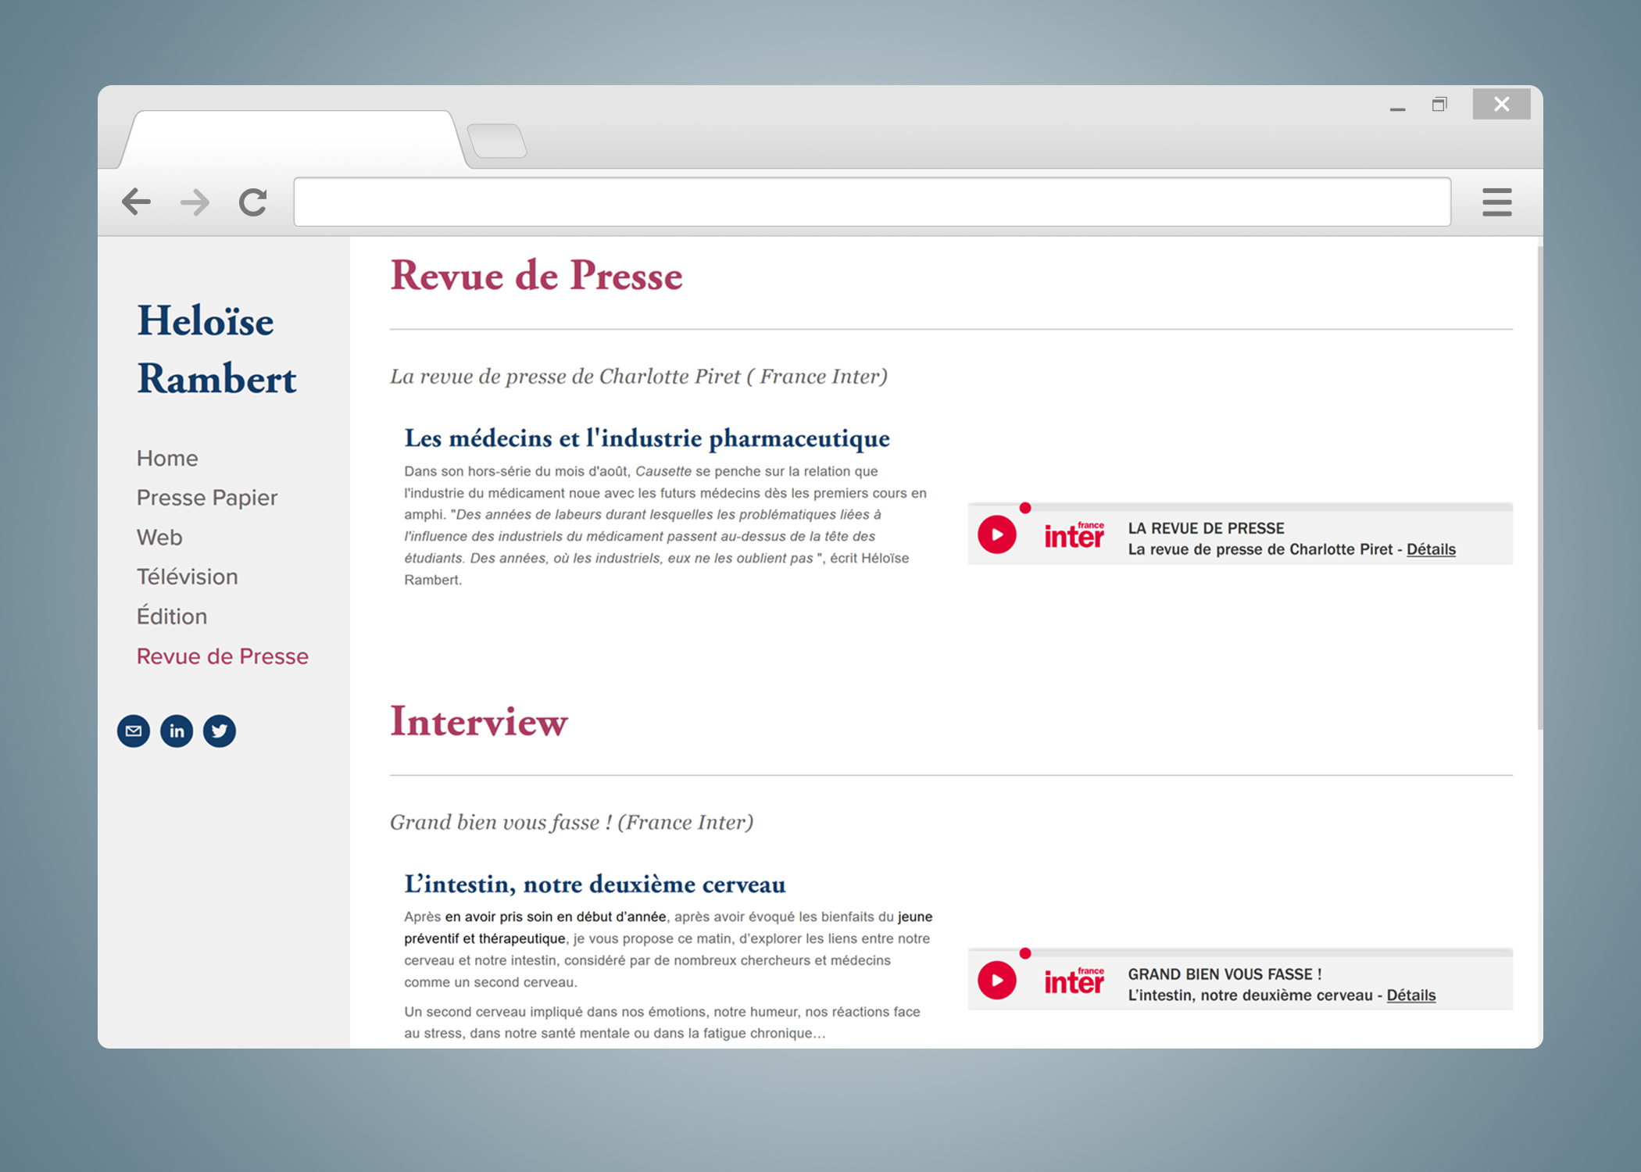Click the page vertical scrollbar
This screenshot has width=1641, height=1172.
pos(1539,488)
